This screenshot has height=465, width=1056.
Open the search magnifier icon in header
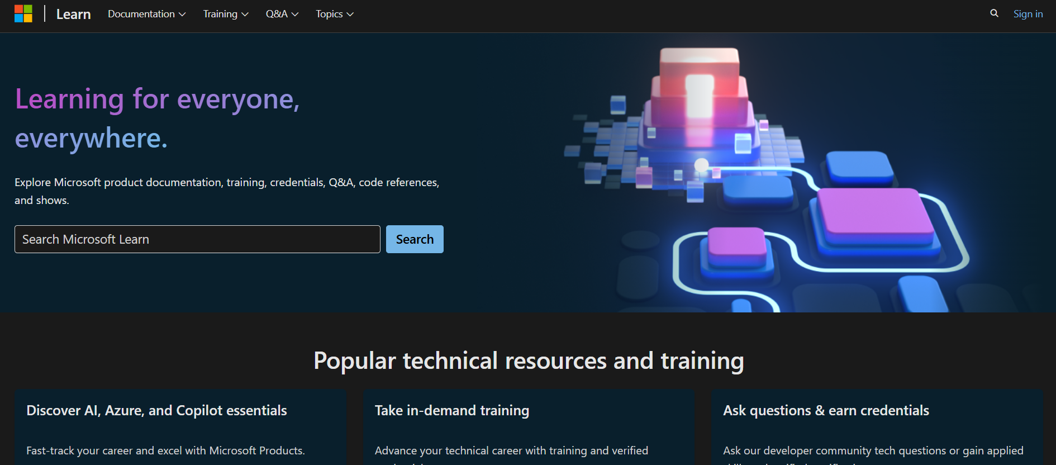994,13
